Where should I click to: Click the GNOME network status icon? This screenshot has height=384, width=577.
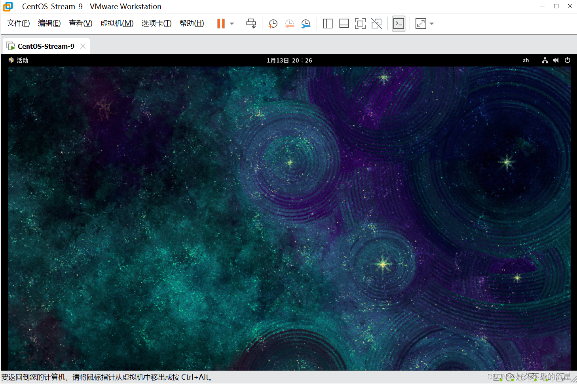click(545, 60)
